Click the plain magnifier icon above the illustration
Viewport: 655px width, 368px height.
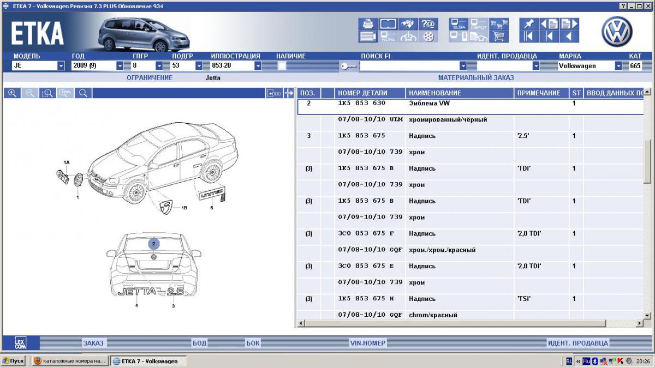click(x=83, y=93)
